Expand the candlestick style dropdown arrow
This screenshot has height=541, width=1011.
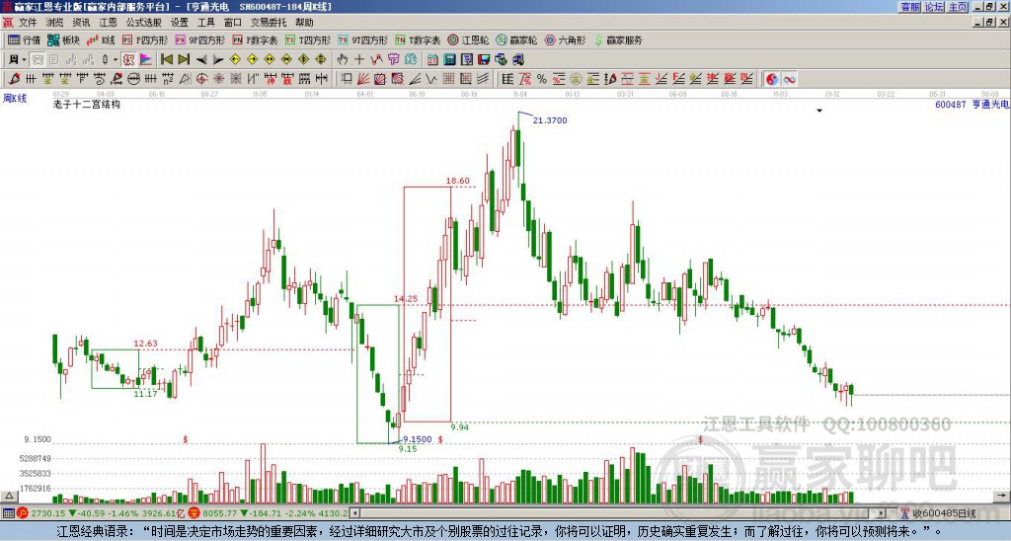[116, 59]
